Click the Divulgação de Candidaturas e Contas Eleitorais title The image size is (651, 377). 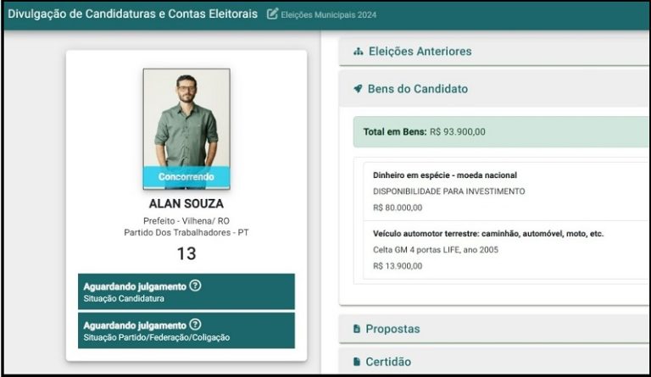pos(132,14)
